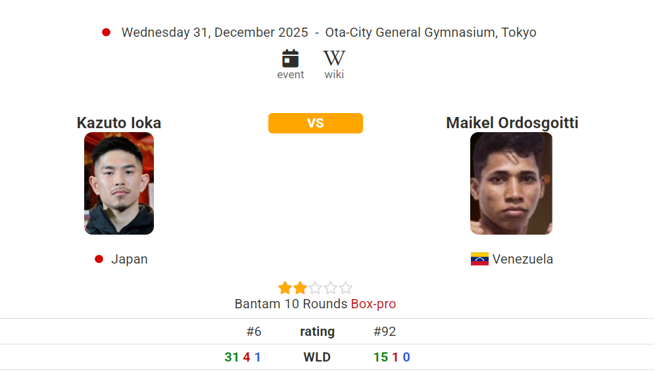This screenshot has width=657, height=374.
Task: Open Kazuto Ioka's fighter name
Action: tap(119, 123)
